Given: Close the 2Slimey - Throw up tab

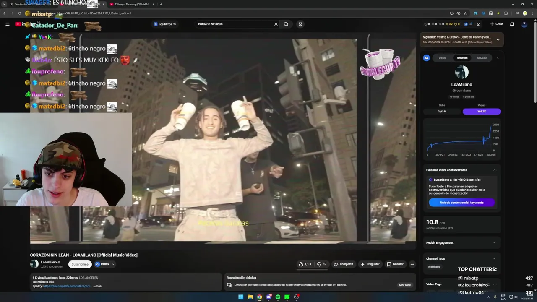Looking at the screenshot, I should click(x=153, y=4).
